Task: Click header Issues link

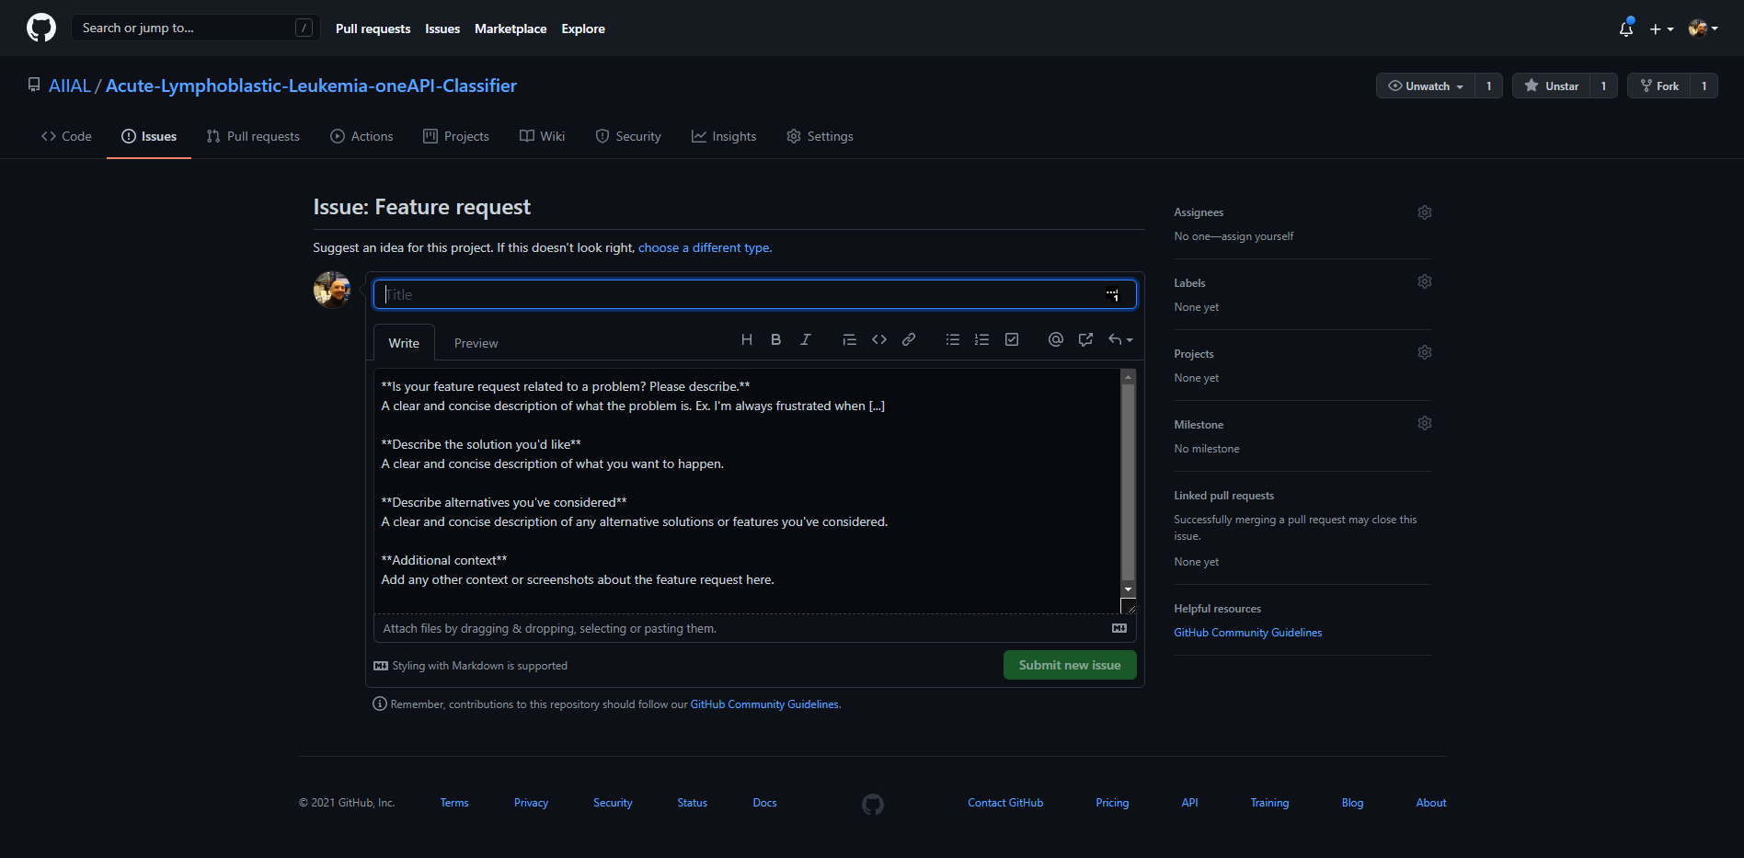Action: 442,29
